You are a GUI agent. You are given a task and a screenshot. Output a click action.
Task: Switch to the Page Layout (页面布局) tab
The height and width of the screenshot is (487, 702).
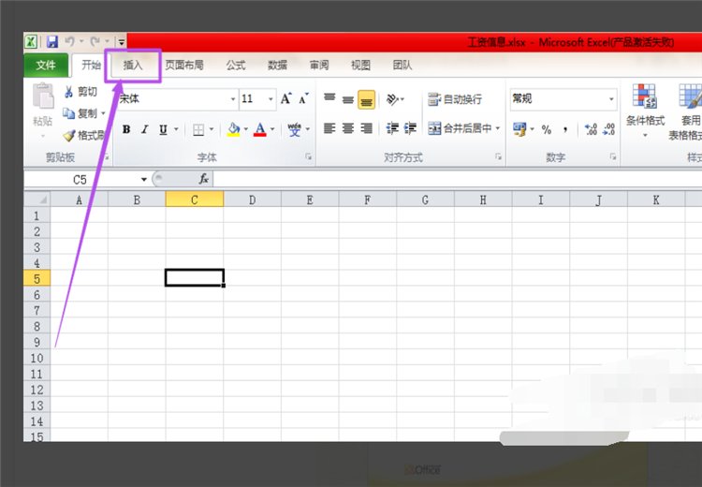184,66
